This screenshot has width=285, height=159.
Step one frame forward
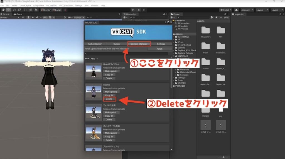pos(144,10)
